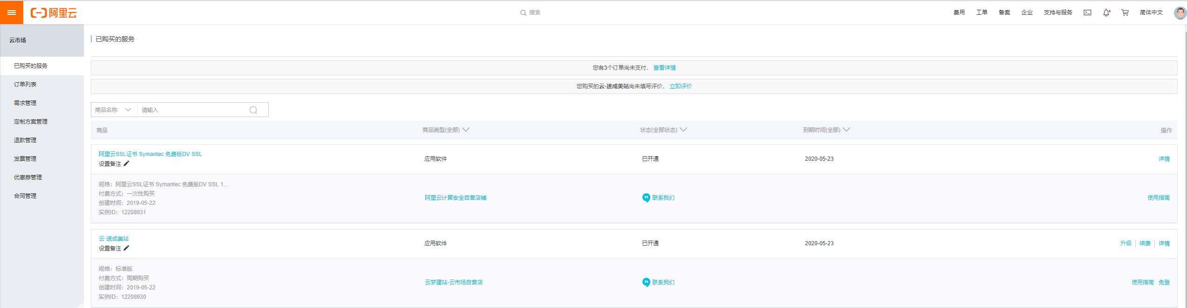Expand the 到期时间(全部) filter
1187x308 pixels.
coord(826,130)
